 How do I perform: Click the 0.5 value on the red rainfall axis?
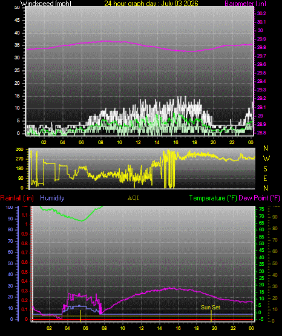[x=25, y=272]
